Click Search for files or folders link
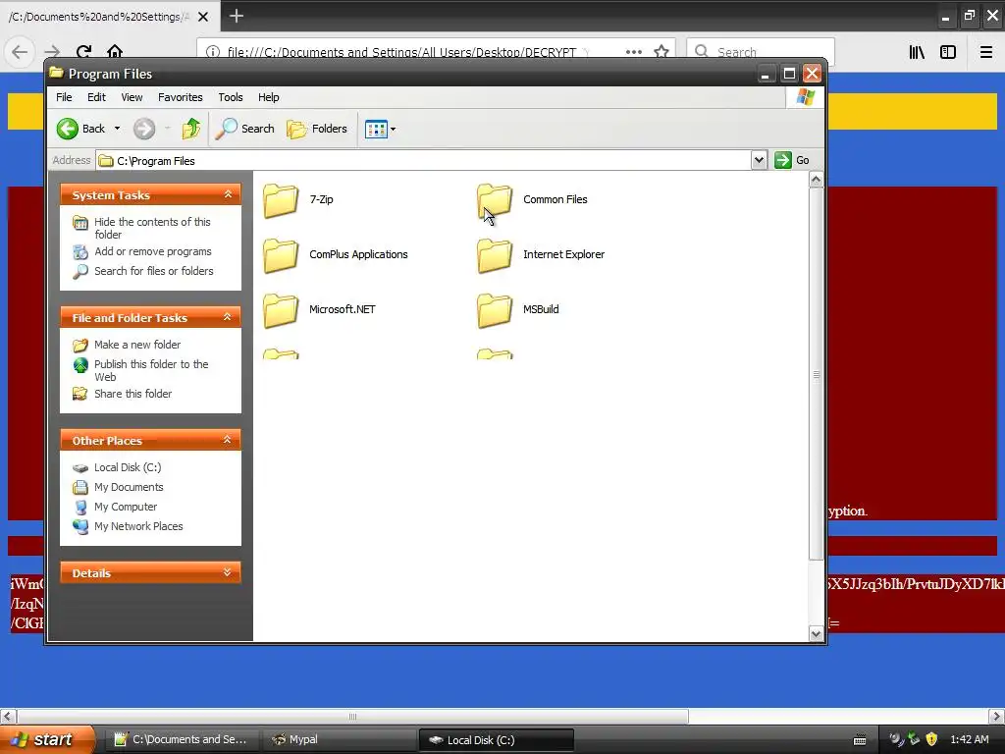 [154, 271]
